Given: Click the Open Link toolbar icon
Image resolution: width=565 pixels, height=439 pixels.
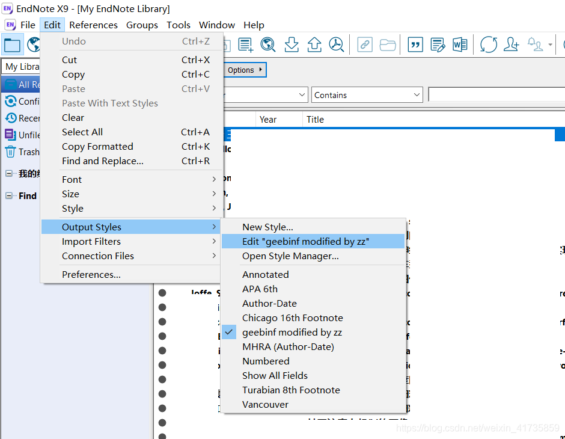Looking at the screenshot, I should [x=365, y=45].
